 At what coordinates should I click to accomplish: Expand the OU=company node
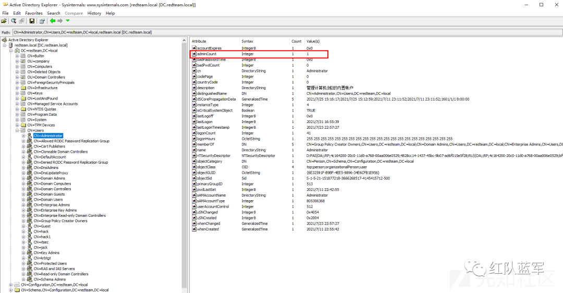[x=17, y=61]
